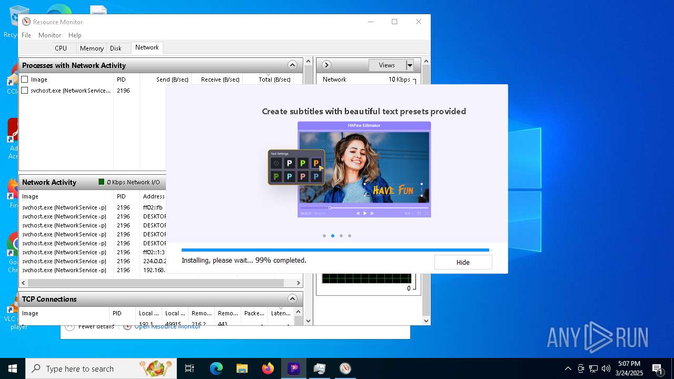Open Firefox from the taskbar
This screenshot has height=379, width=674.
point(268,368)
